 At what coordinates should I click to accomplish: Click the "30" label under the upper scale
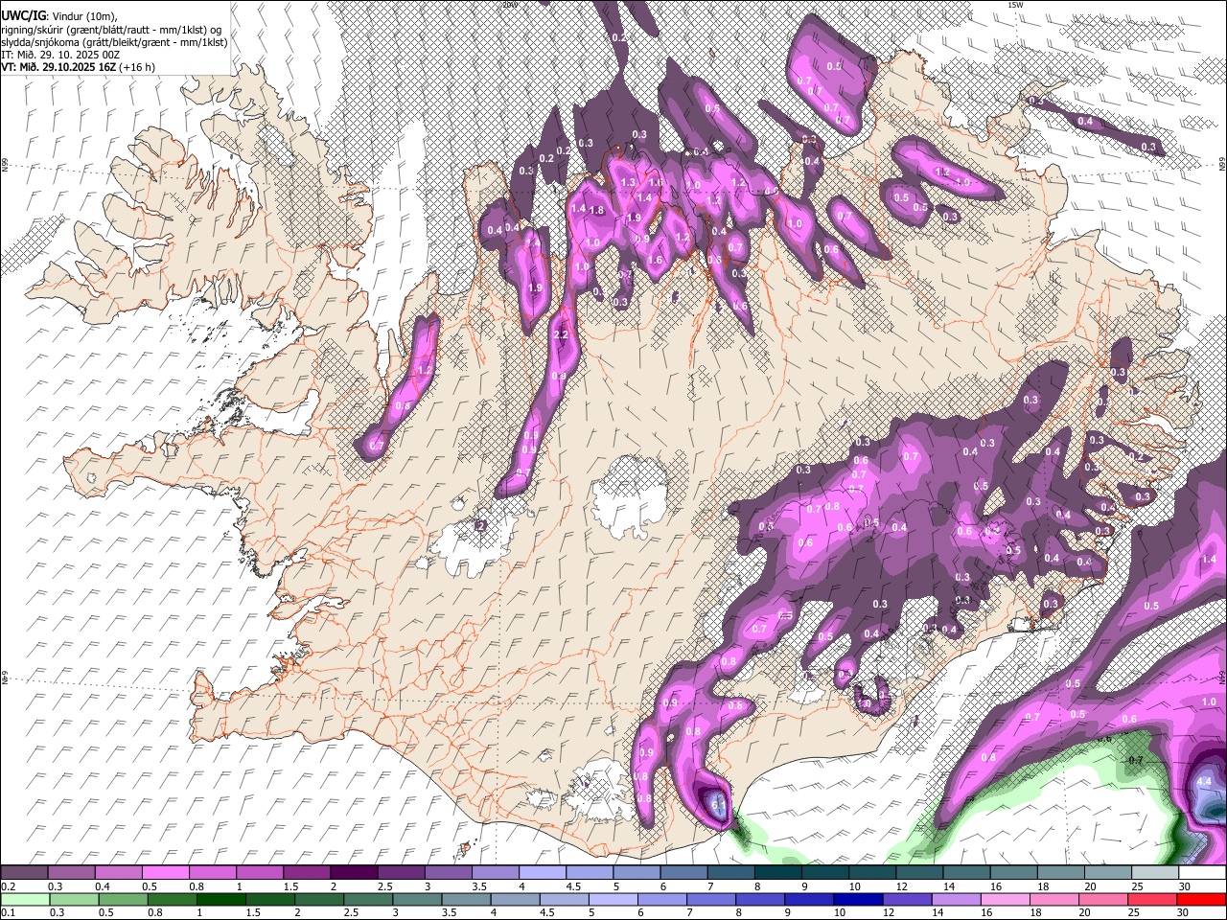(x=1185, y=886)
